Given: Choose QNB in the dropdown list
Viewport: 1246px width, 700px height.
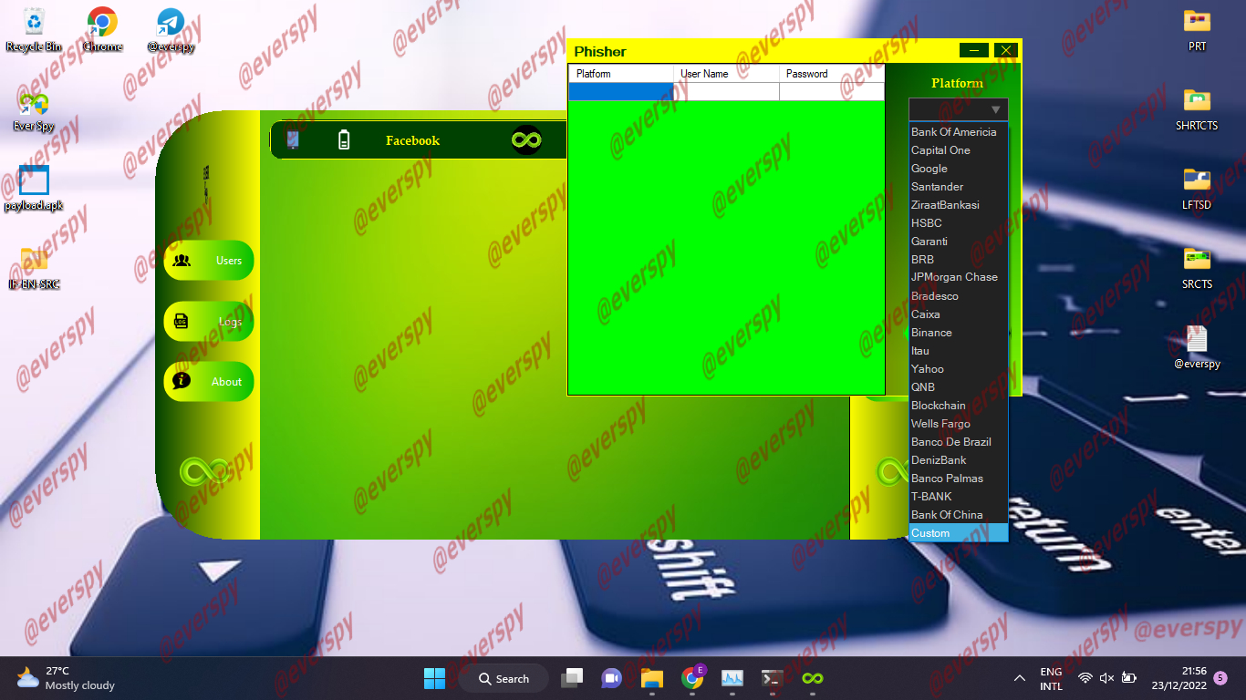Looking at the screenshot, I should [958, 387].
